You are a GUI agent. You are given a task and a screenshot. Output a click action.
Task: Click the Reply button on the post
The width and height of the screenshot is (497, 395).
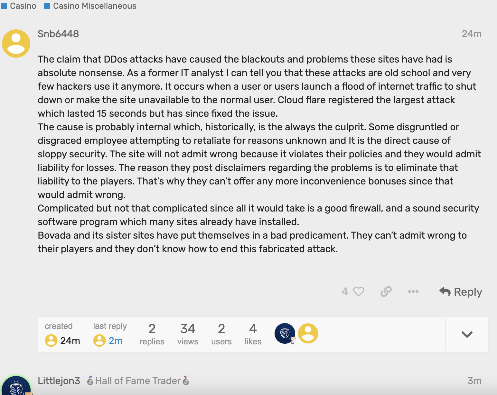coord(461,292)
